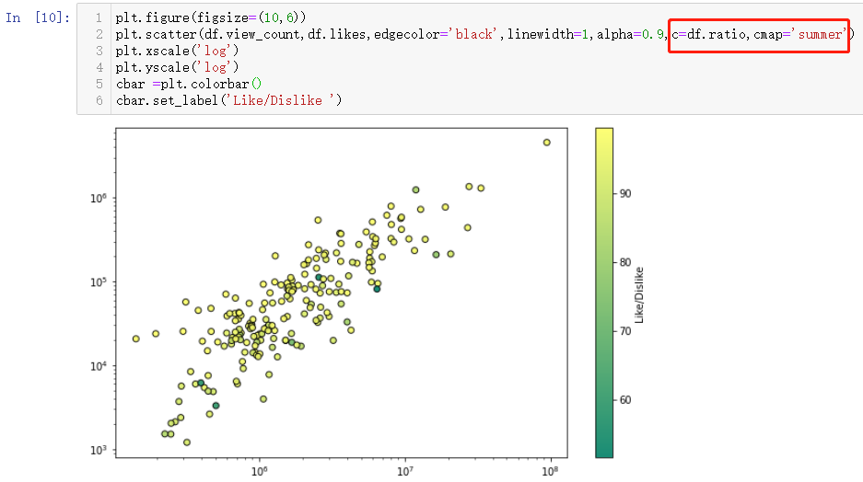Viewport: 863px width, 482px height.
Task: Click the alpha=0.9 argument
Action: [630, 34]
